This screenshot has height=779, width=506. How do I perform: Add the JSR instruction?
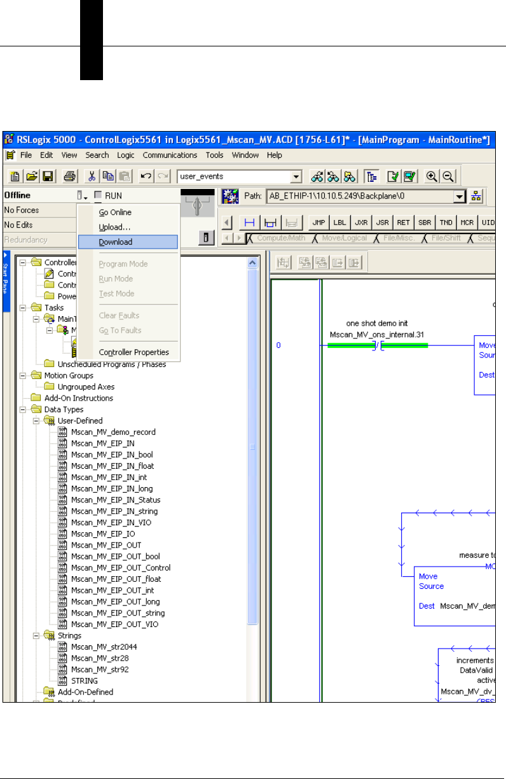coord(382,223)
